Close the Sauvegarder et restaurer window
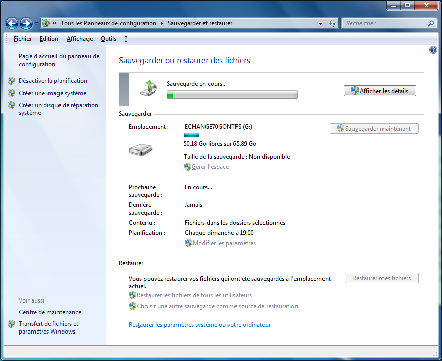The height and width of the screenshot is (361, 442). 427,5
